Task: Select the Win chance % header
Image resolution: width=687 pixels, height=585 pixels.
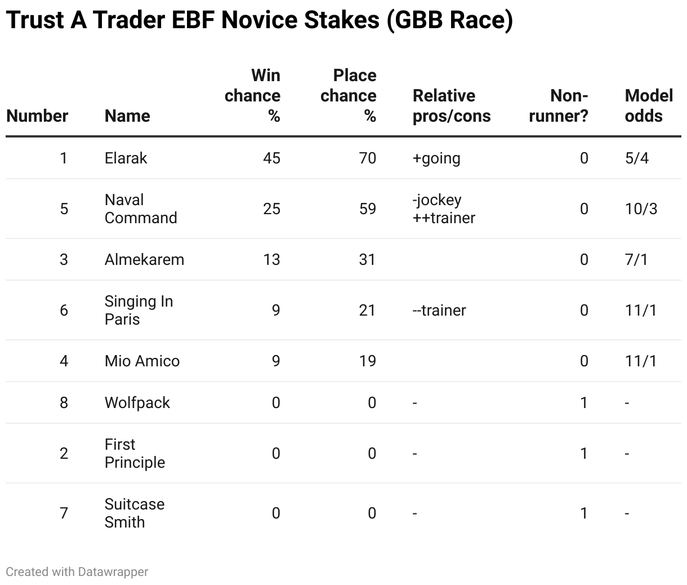Action: click(252, 96)
